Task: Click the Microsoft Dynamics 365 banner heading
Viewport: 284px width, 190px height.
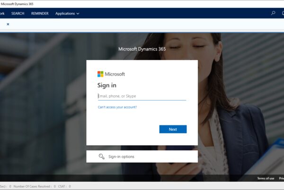Action: [142, 49]
